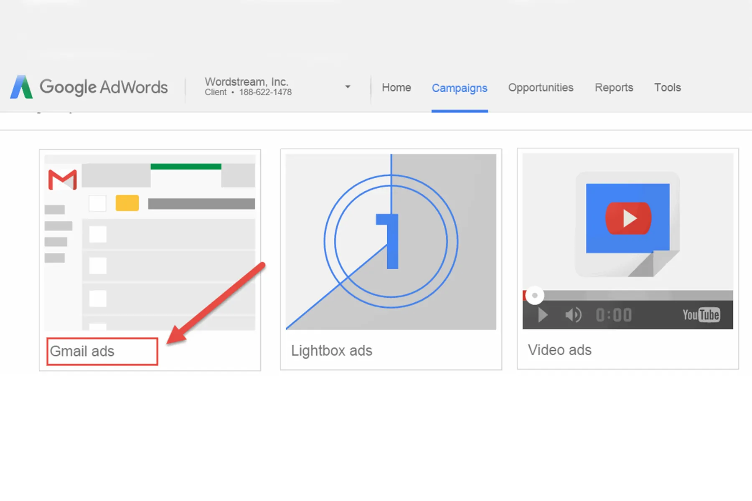Image resolution: width=752 pixels, height=501 pixels.
Task: Click the white video progress slider knob
Action: [x=534, y=295]
